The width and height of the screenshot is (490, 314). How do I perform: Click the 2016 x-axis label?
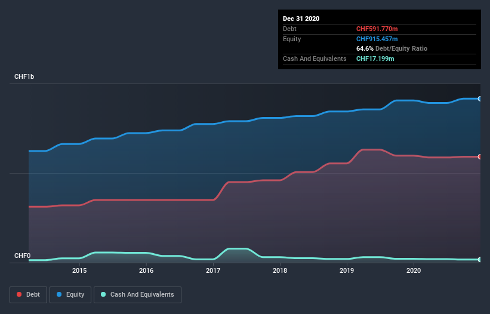pos(146,270)
